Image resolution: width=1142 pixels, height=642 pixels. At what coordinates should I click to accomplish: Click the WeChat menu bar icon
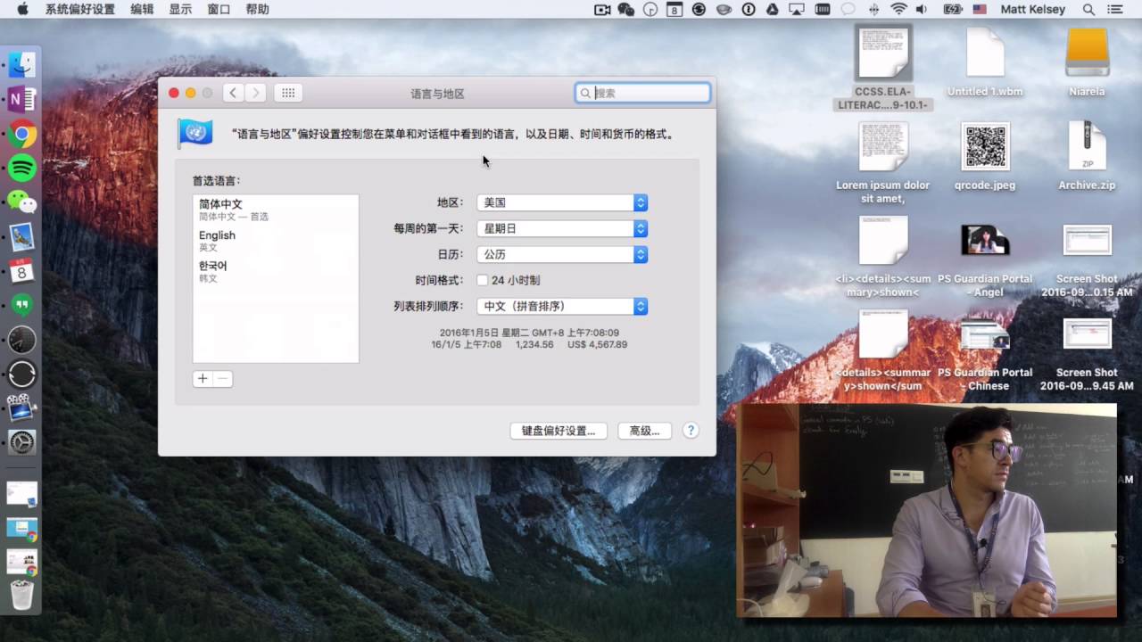click(x=625, y=9)
